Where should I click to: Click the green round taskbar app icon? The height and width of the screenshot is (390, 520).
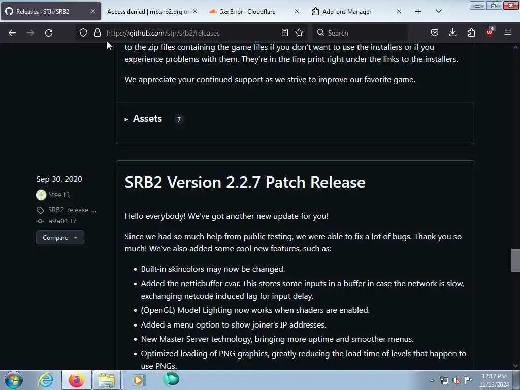point(171,379)
